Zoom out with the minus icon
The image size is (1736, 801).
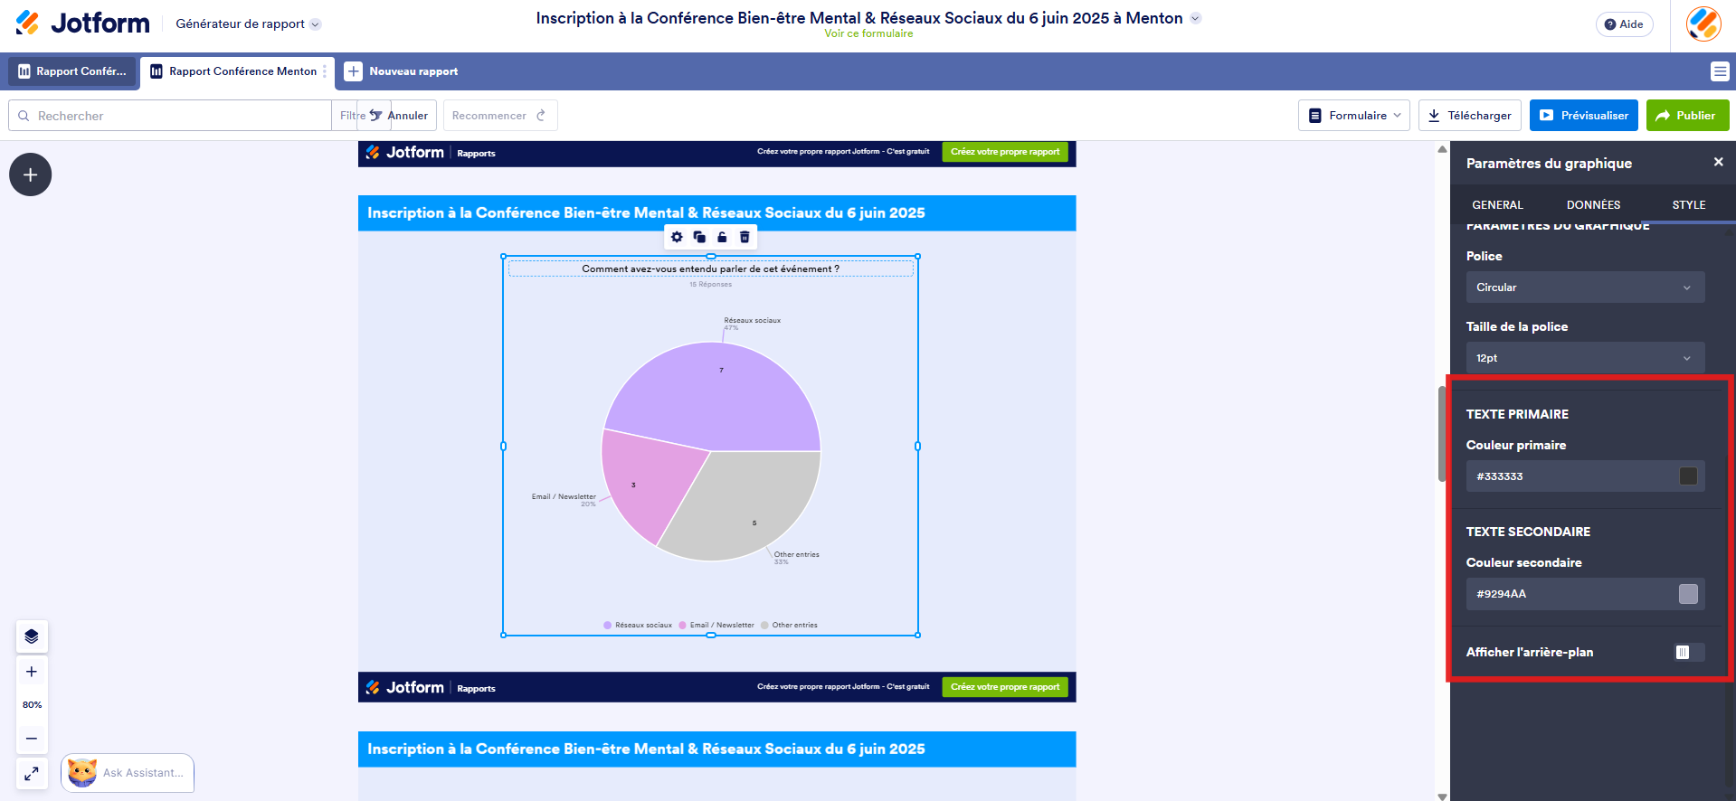32,739
